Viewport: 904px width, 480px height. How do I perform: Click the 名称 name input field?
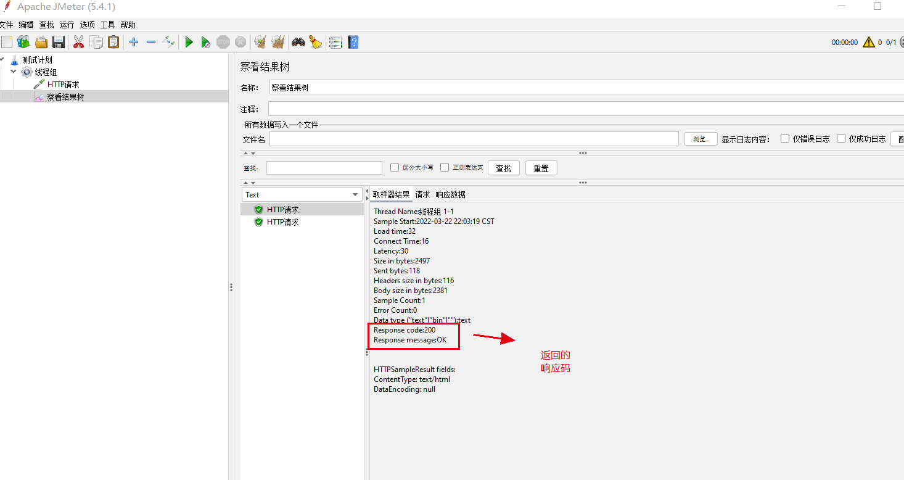coord(586,88)
